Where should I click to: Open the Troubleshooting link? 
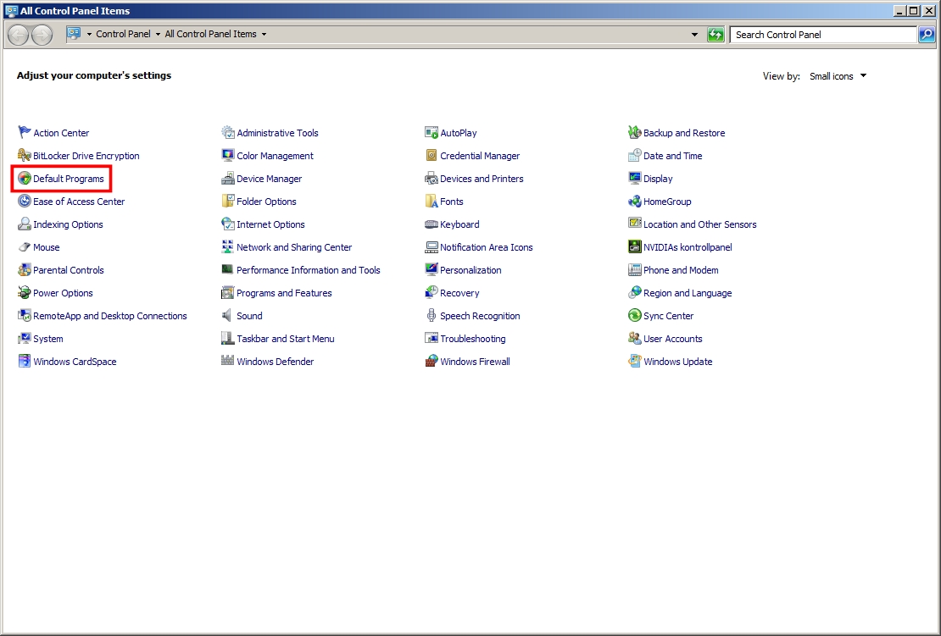[473, 339]
